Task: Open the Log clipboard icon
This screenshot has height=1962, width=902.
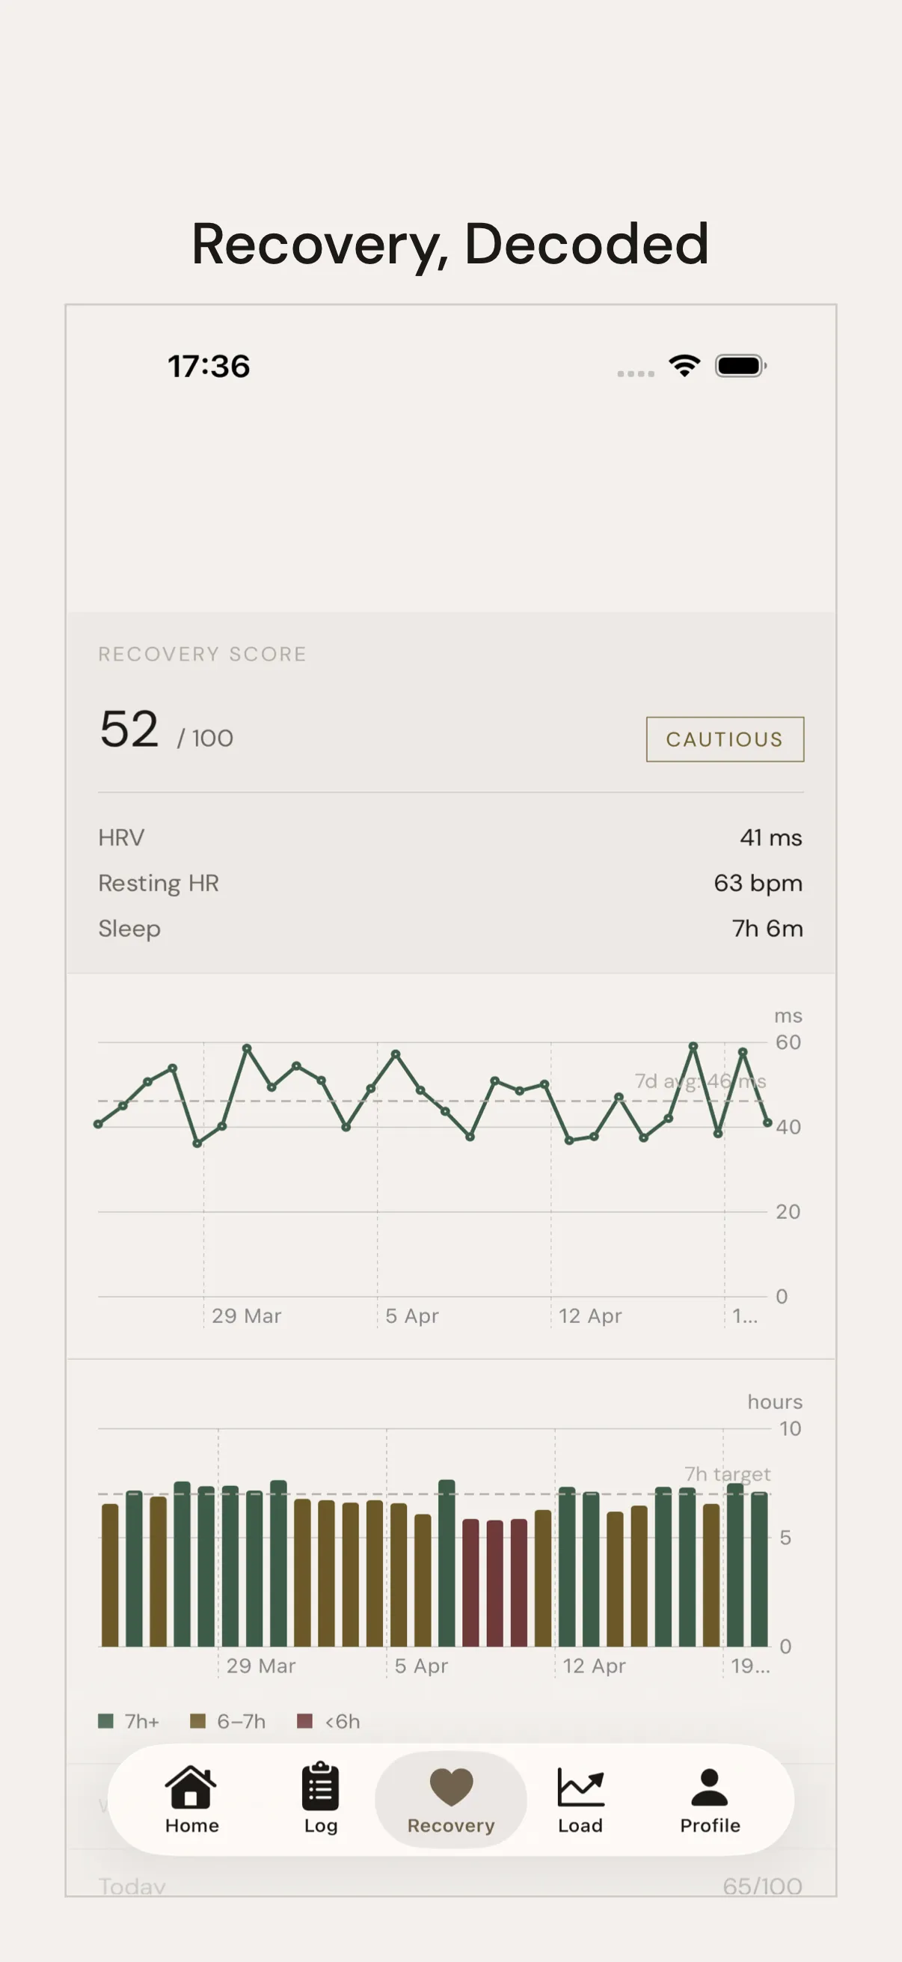Action: [320, 1785]
